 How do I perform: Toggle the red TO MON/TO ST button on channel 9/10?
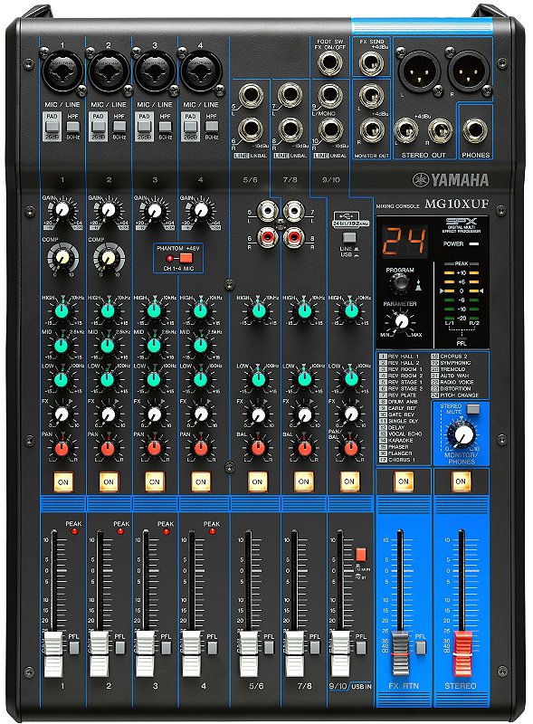point(360,555)
